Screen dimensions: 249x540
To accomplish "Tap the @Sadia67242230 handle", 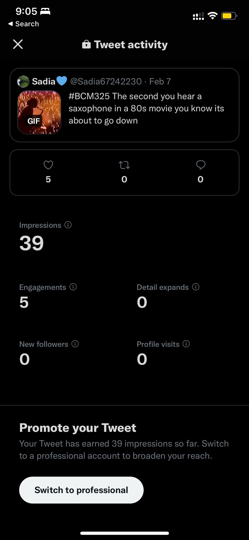I will pos(106,81).
